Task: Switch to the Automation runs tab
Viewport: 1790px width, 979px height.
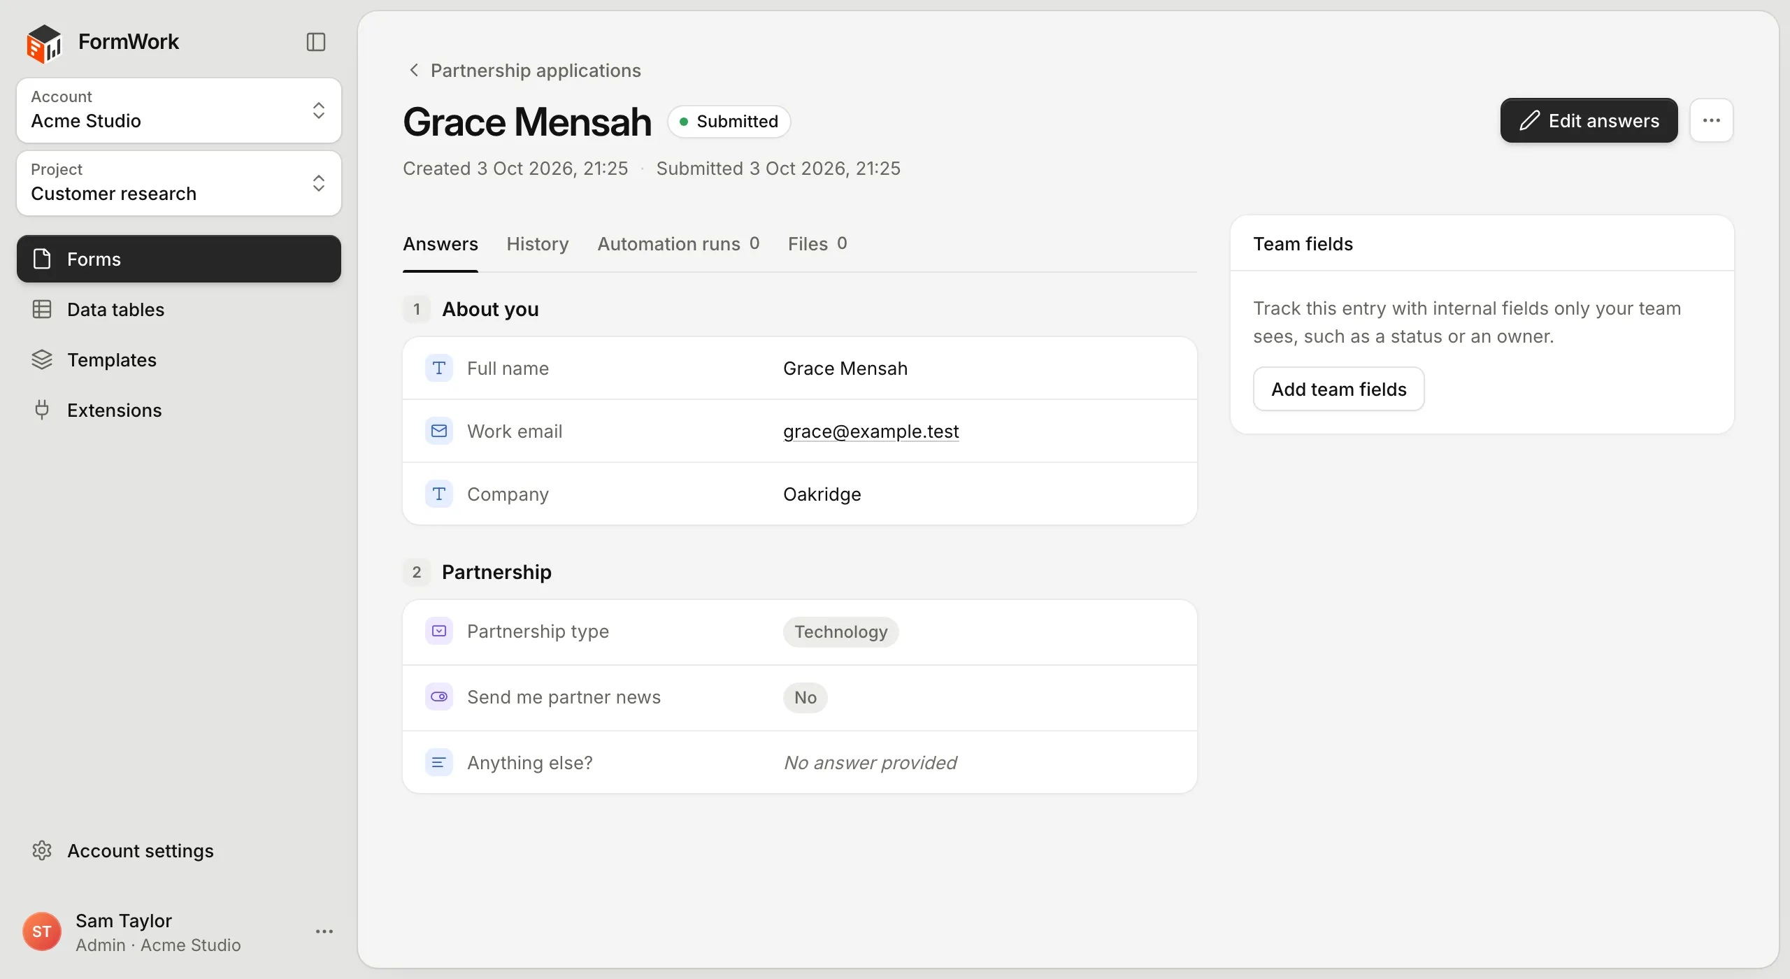Action: [678, 244]
